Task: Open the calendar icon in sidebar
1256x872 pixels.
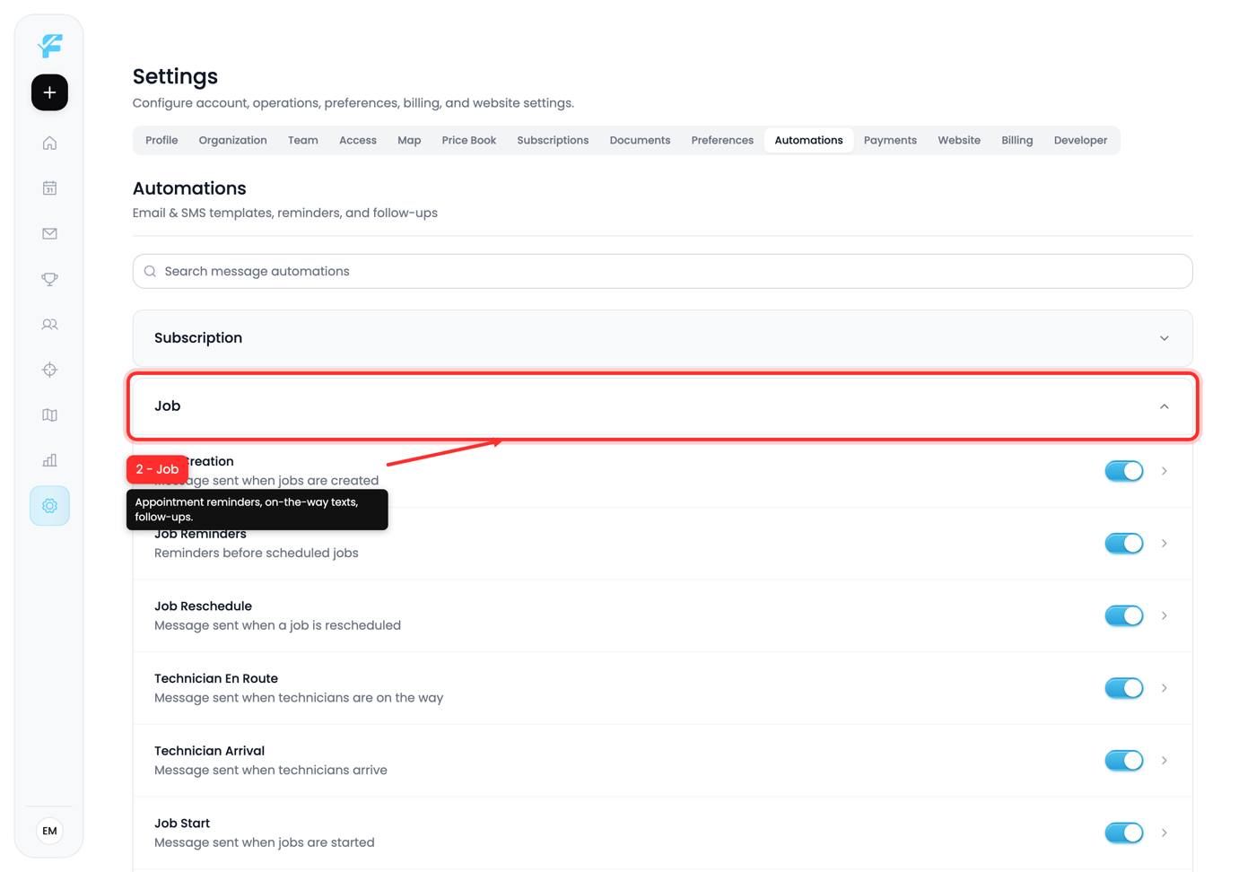Action: pos(49,188)
